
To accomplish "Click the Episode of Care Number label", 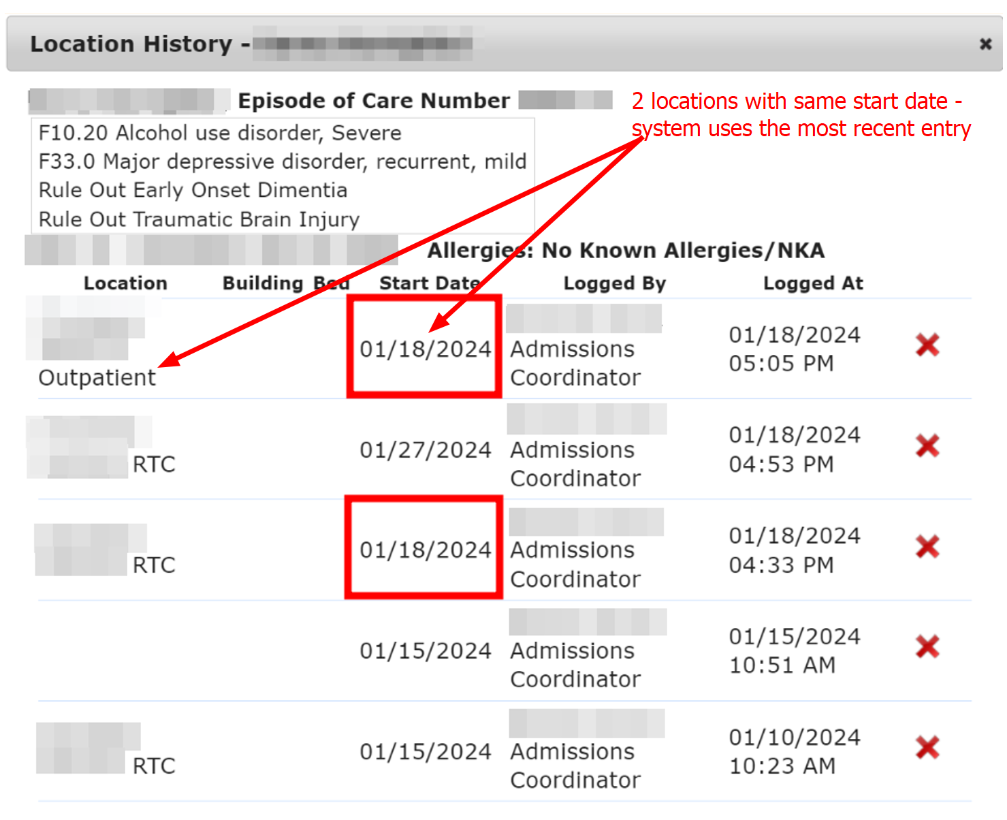I will pyautogui.click(x=374, y=101).
